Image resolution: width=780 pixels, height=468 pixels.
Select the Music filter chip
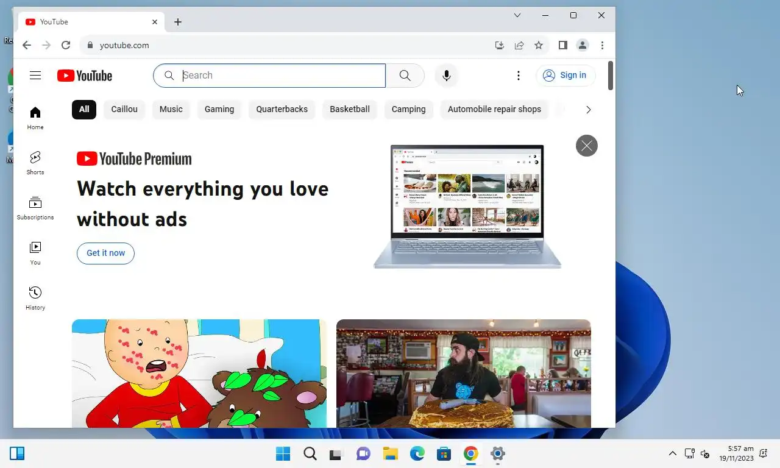[x=171, y=109]
